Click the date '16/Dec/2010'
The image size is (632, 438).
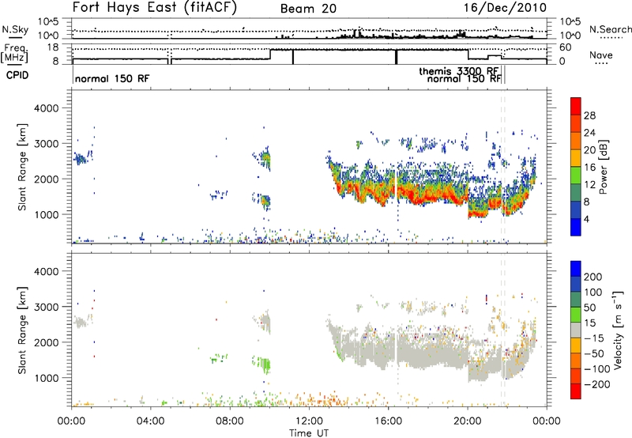505,8
